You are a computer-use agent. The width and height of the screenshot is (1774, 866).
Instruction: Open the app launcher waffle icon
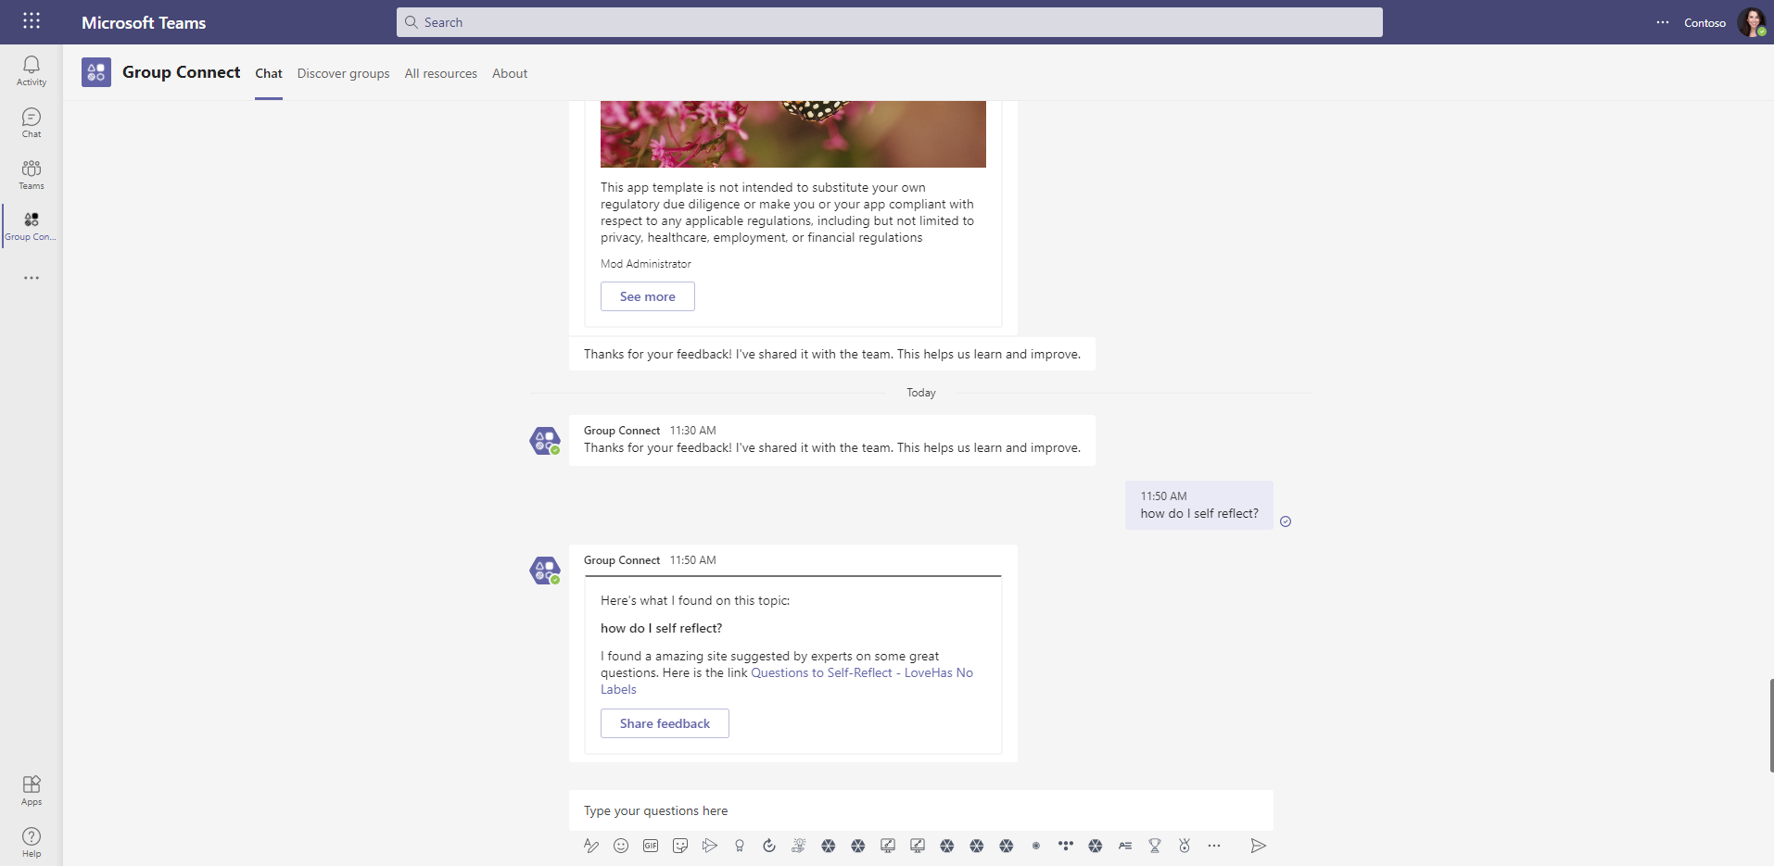[32, 21]
